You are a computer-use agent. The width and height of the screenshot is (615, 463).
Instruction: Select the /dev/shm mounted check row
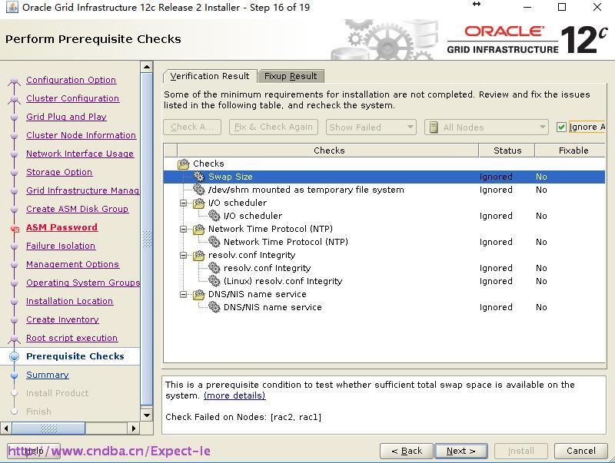pyautogui.click(x=384, y=190)
